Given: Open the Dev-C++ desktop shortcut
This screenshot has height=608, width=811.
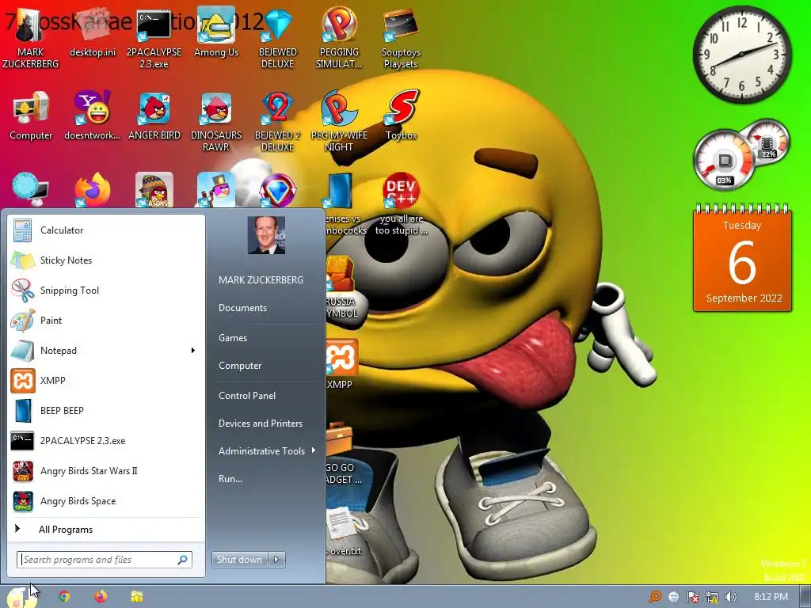Looking at the screenshot, I should pyautogui.click(x=402, y=204).
